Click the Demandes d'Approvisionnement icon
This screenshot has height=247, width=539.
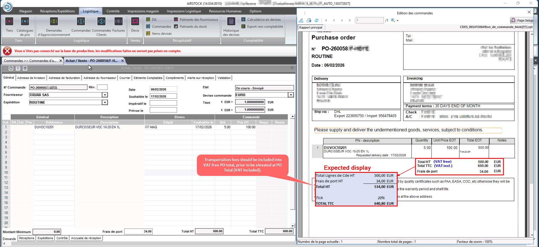point(54,22)
